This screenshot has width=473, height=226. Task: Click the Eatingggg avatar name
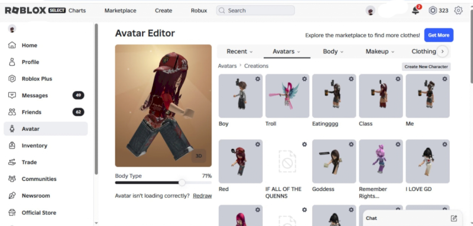coord(325,124)
